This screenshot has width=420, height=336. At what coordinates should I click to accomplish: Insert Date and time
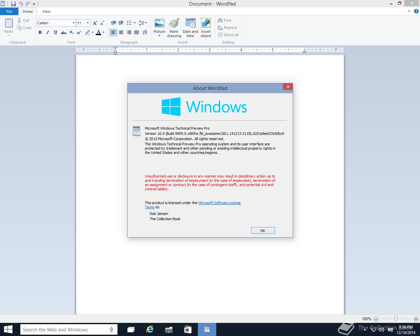pos(190,28)
